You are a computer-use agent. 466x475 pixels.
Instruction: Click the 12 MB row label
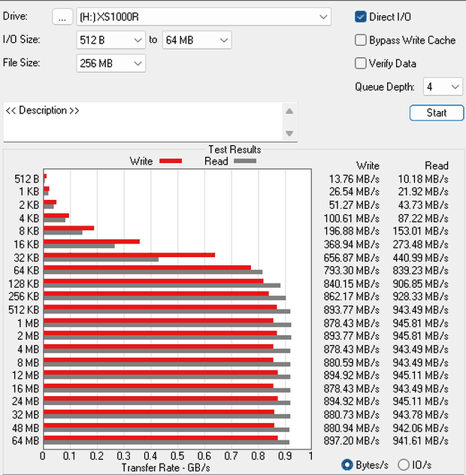26,375
